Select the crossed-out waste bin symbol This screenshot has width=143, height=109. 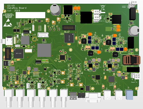click(x=103, y=7)
